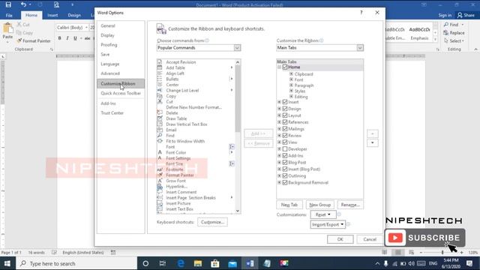
Task: Switch to the Insert ribbon tab
Action: click(52, 15)
